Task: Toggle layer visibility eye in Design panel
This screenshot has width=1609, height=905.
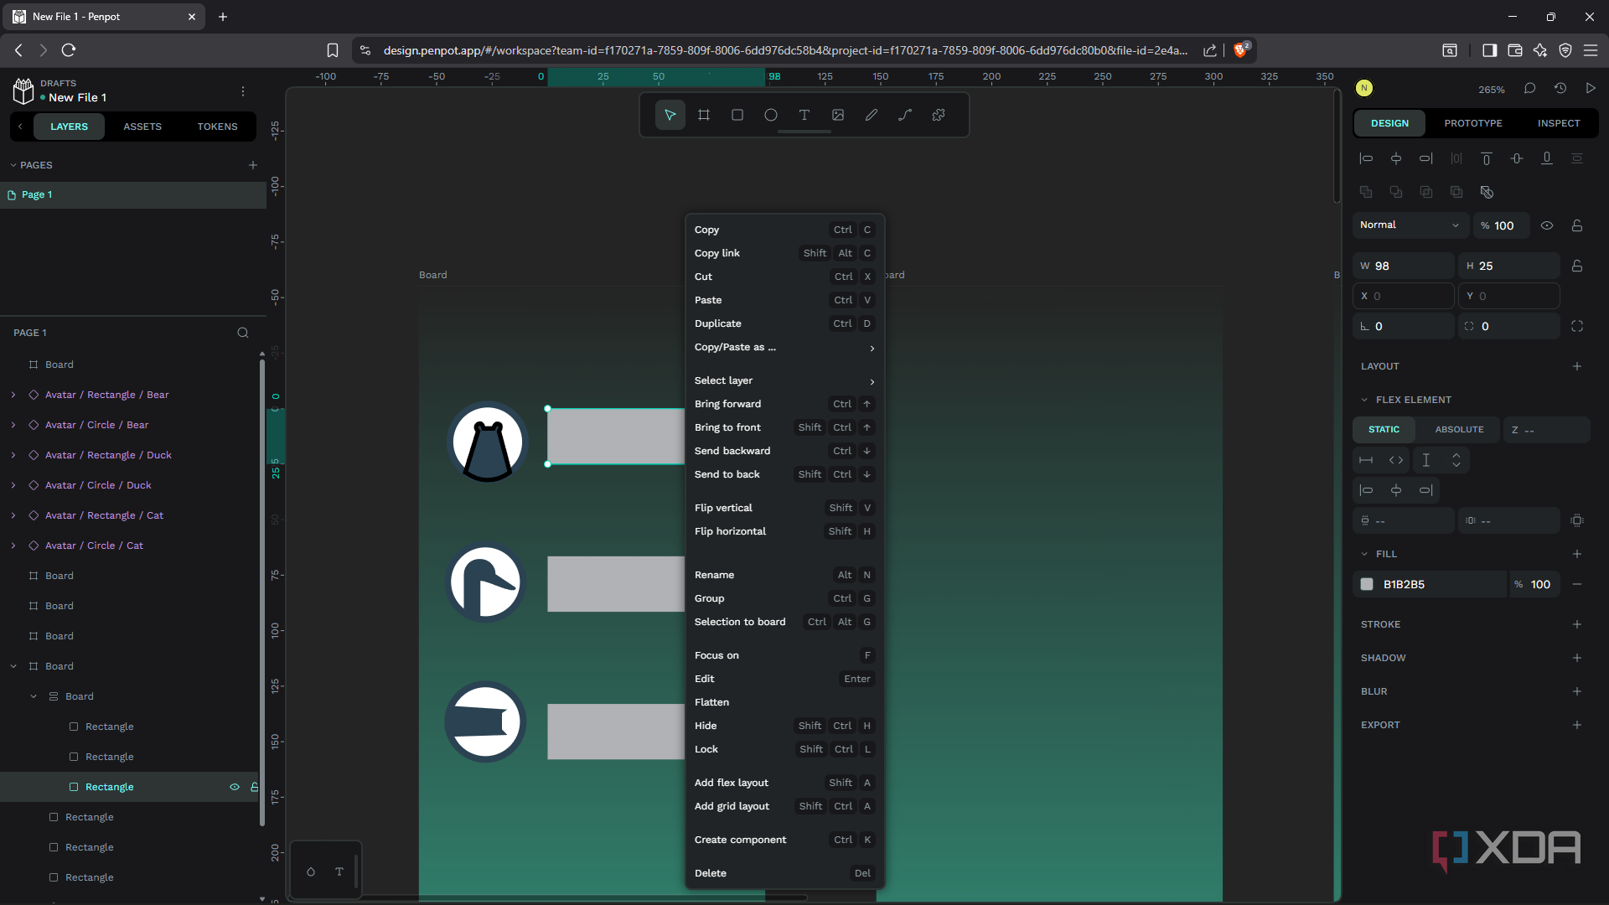Action: [1547, 225]
